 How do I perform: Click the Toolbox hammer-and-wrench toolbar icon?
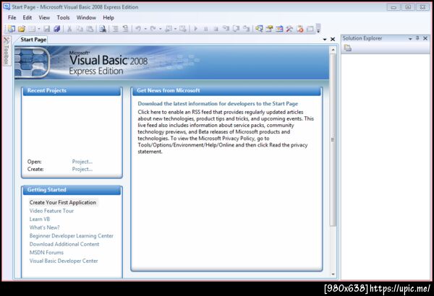tap(289, 28)
